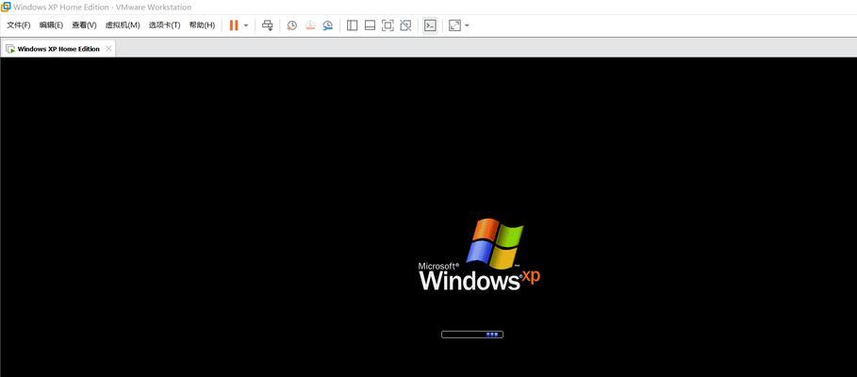The image size is (857, 377).
Task: Open the 查看(V) menu
Action: click(x=84, y=25)
